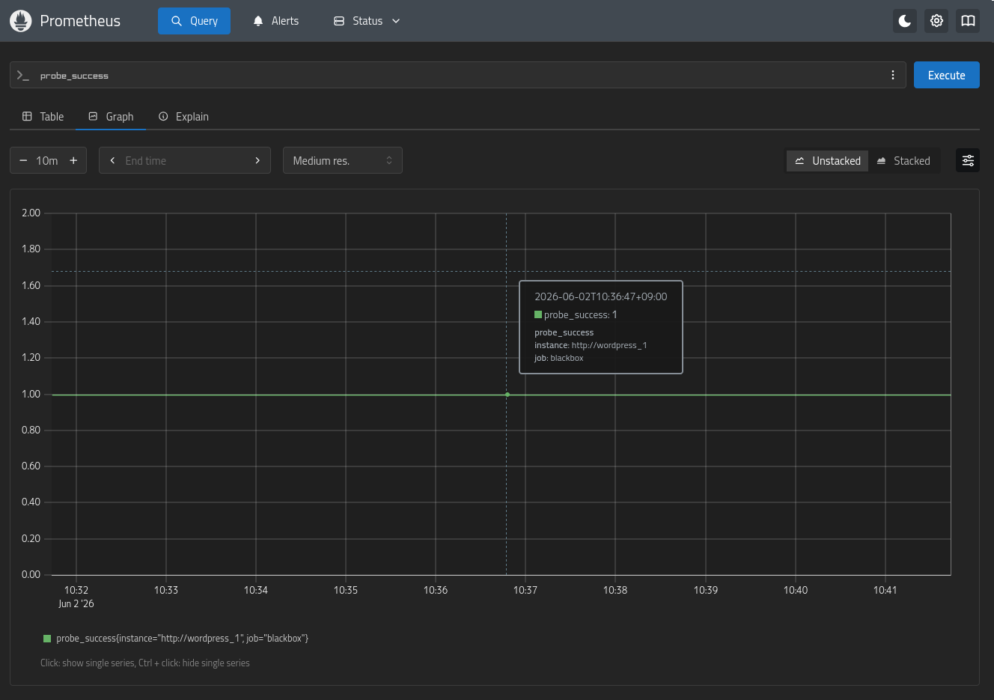Decrease range with minus icon
The image size is (994, 700).
pos(23,160)
